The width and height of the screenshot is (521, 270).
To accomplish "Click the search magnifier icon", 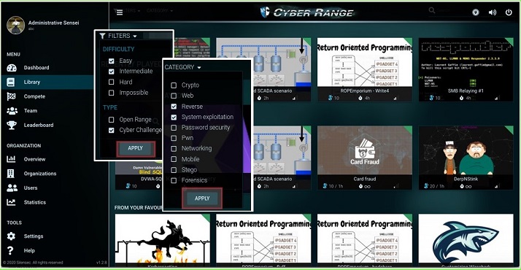I will click(x=432, y=11).
